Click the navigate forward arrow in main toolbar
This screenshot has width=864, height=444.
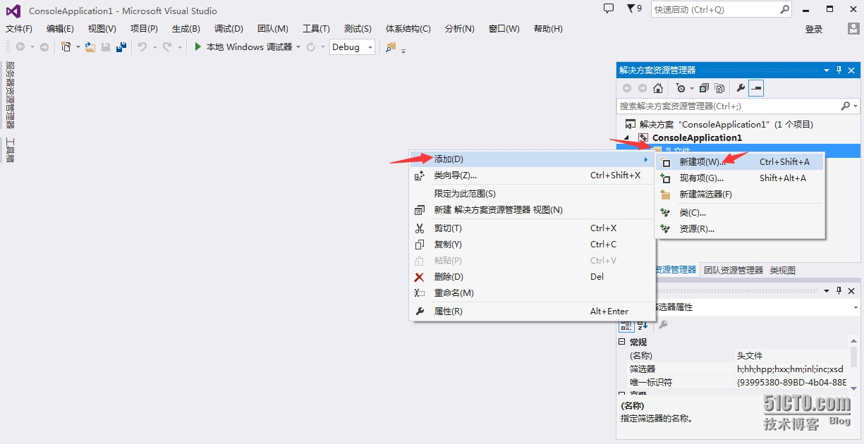(x=44, y=47)
